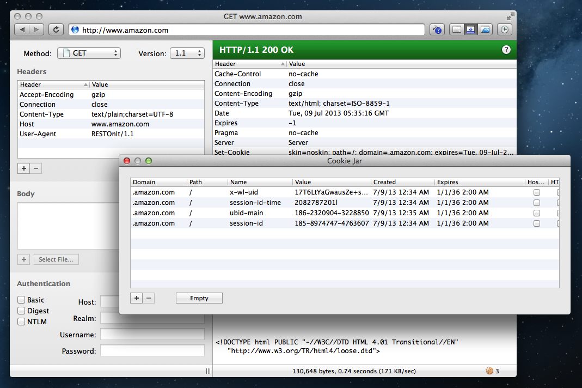The image size is (582, 388).
Task: Click the HTTP/1.1 200 OK status text
Action: pos(256,50)
